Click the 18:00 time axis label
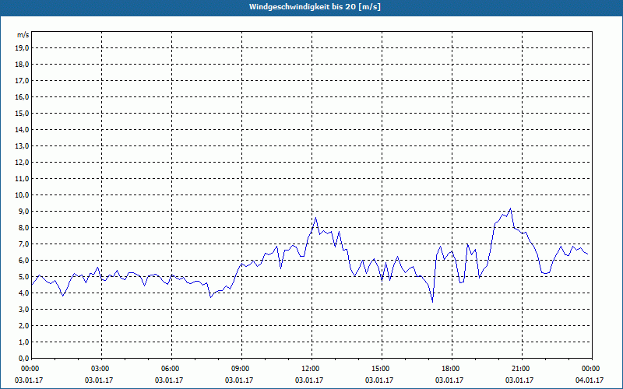The height and width of the screenshot is (389, 623). pyautogui.click(x=452, y=369)
